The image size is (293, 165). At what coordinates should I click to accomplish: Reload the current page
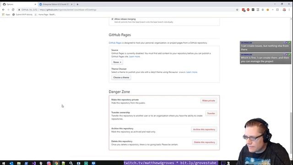[x=13, y=10]
